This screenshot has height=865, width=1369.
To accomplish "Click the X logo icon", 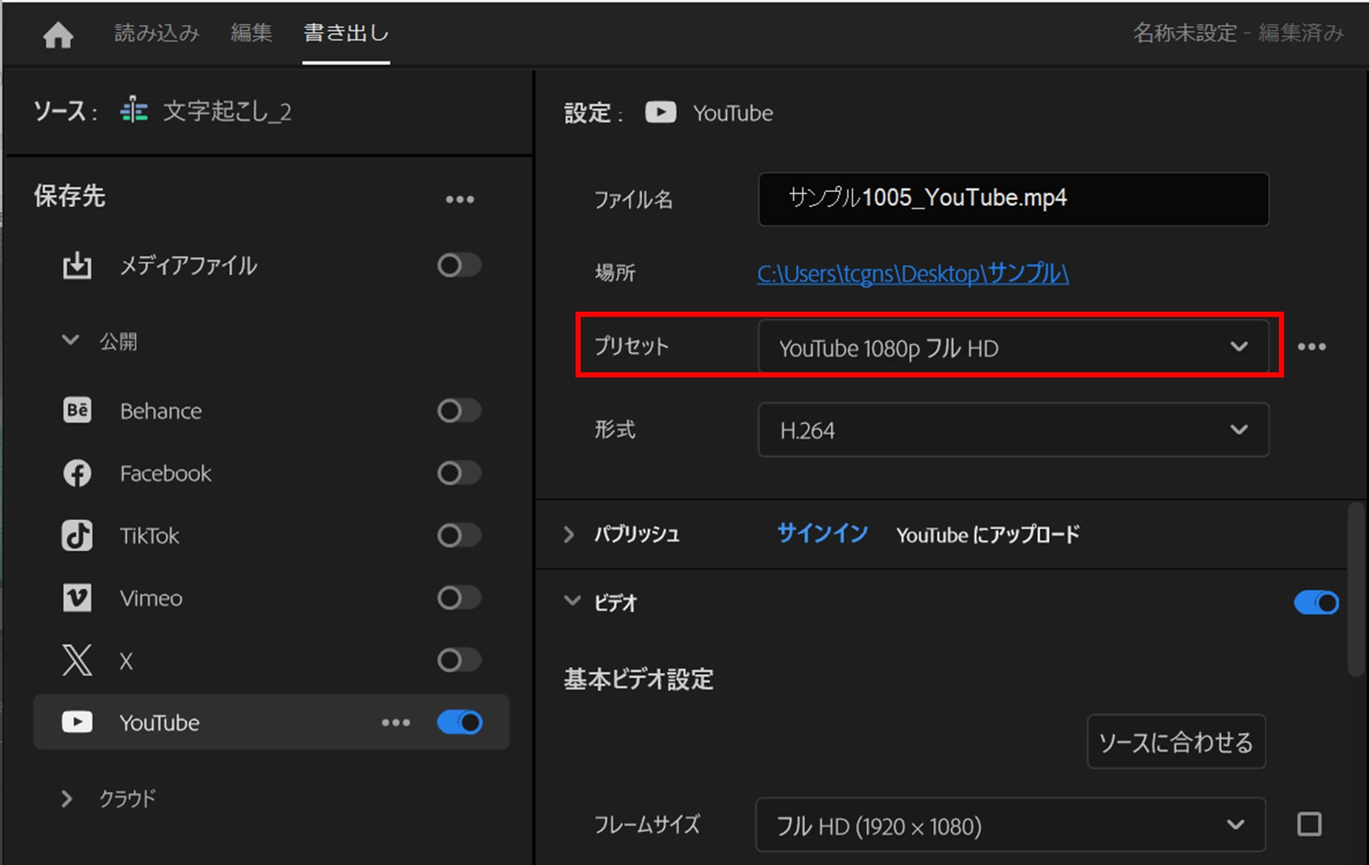I will 77,660.
